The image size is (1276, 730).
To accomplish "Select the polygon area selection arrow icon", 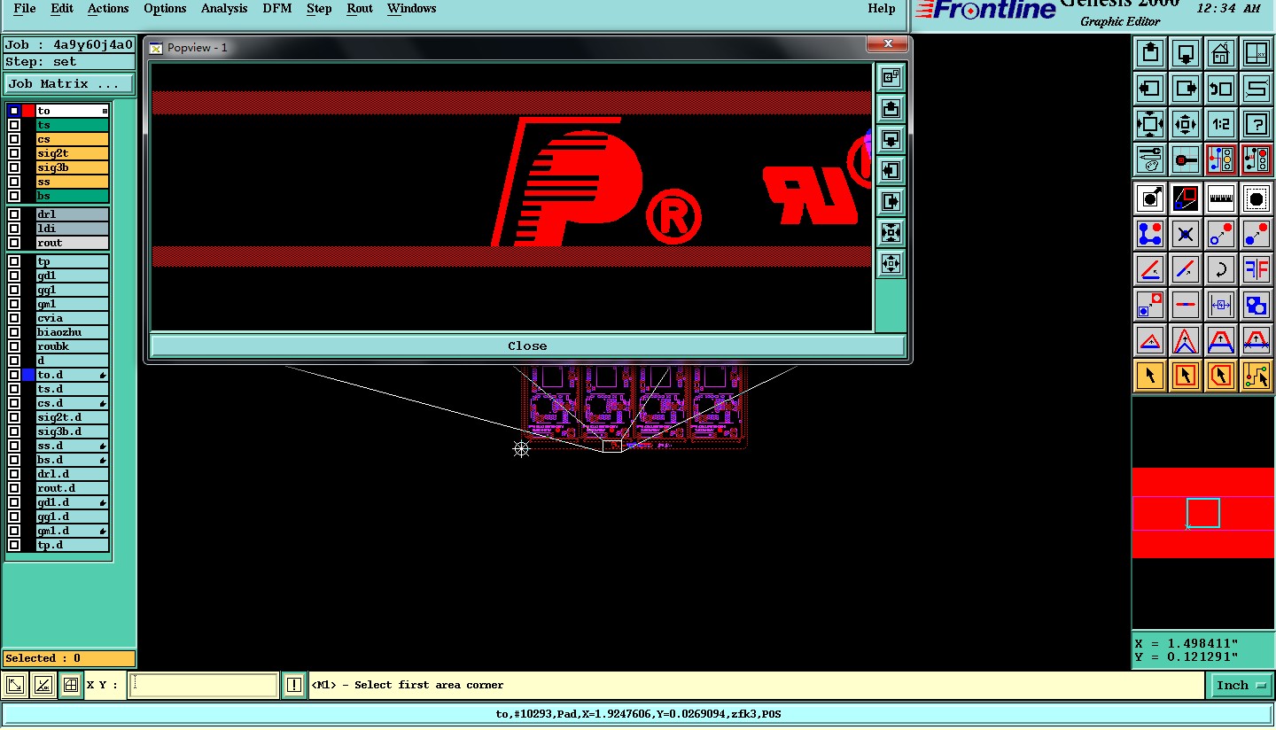I will 1221,376.
